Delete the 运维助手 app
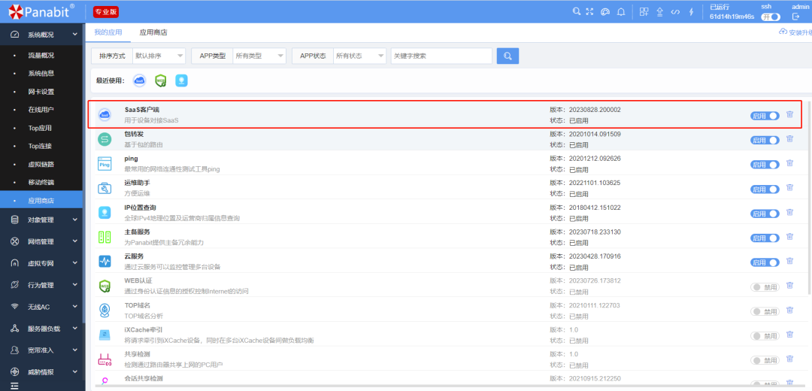The image size is (812, 391). point(789,187)
